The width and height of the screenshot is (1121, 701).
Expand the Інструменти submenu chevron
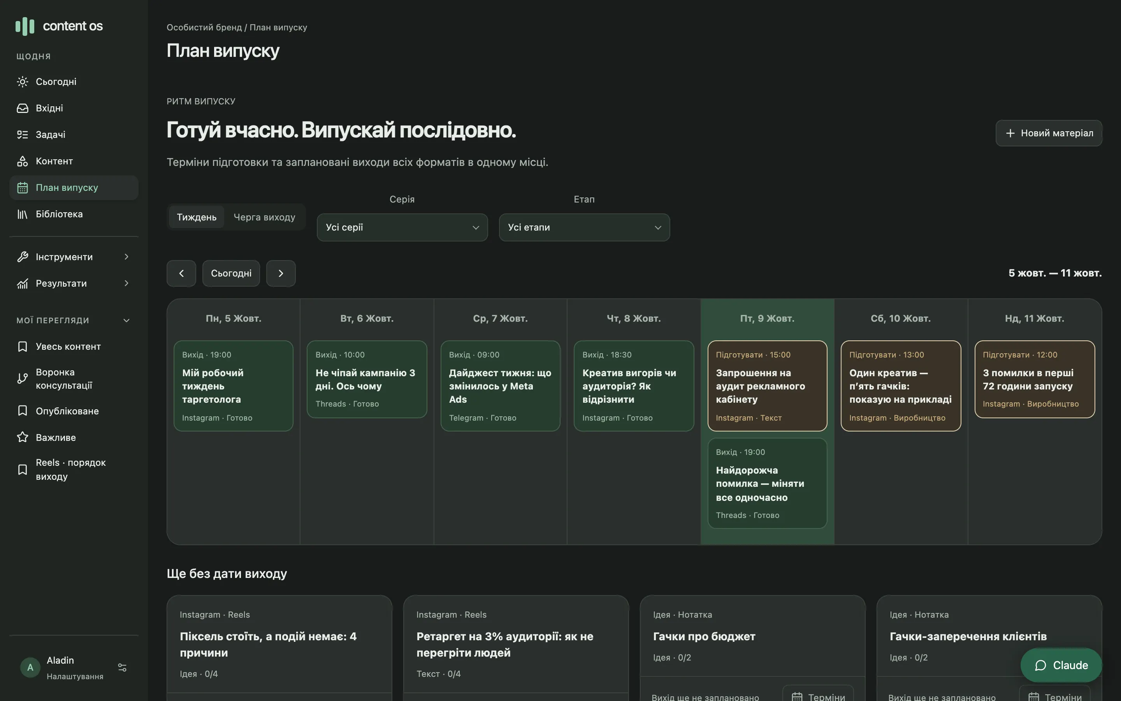point(127,257)
